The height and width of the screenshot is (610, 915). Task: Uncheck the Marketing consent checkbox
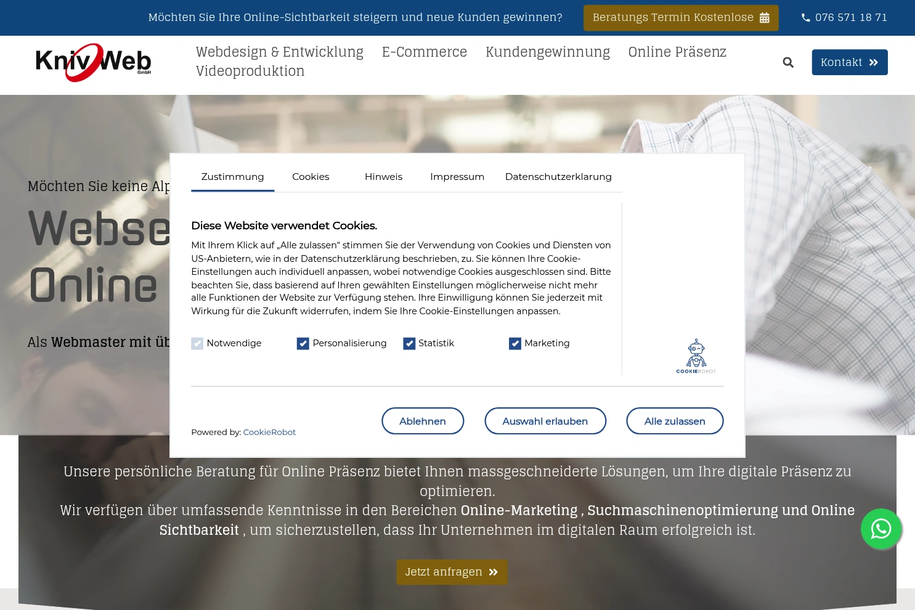tap(514, 343)
